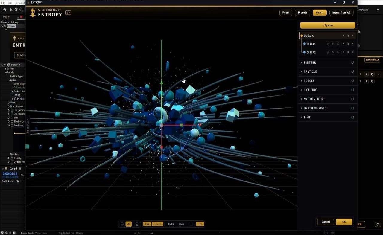The width and height of the screenshot is (383, 235).
Task: Reset the Emitter section parameters
Action: point(352,63)
